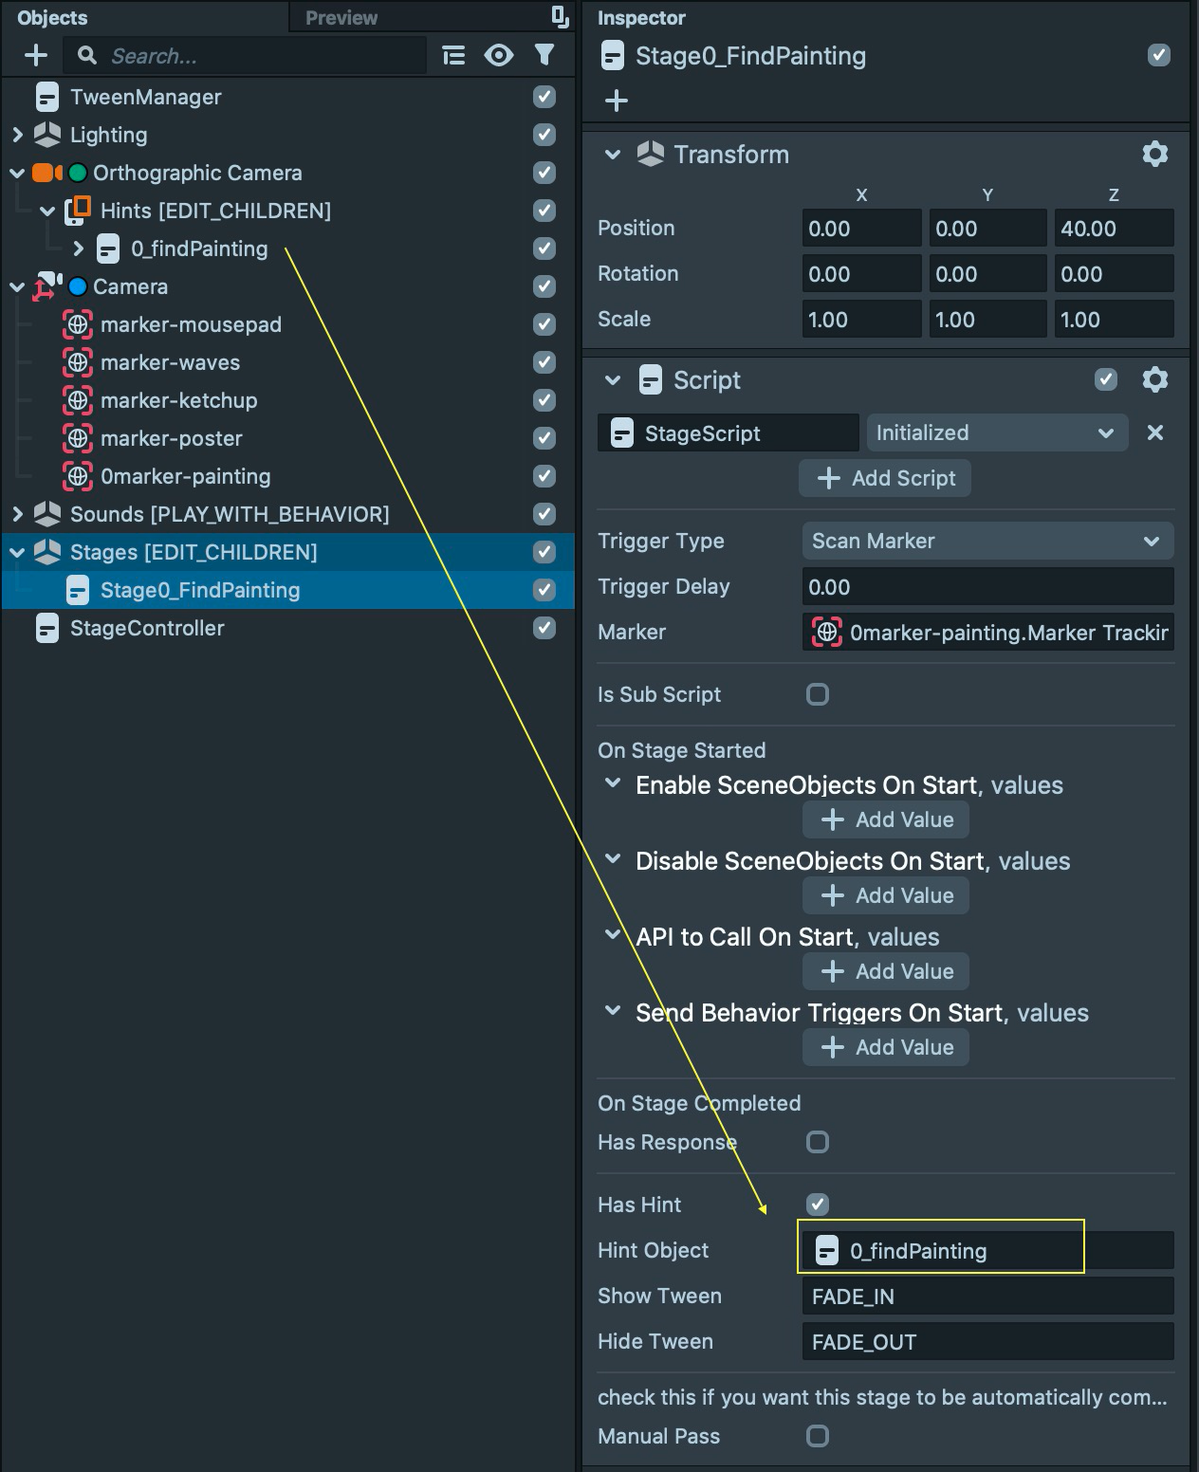The width and height of the screenshot is (1199, 1472).
Task: Open the Script component gear settings
Action: [1154, 379]
